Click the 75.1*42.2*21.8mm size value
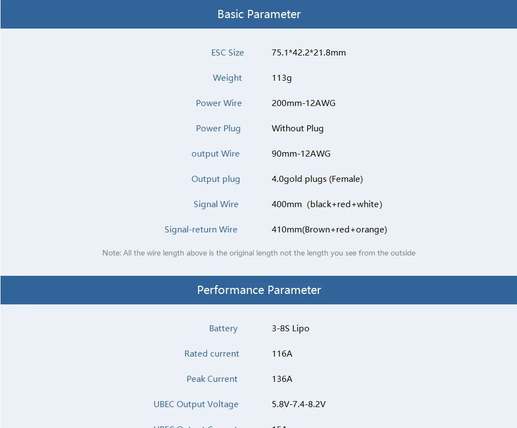The height and width of the screenshot is (428, 517). (x=309, y=53)
